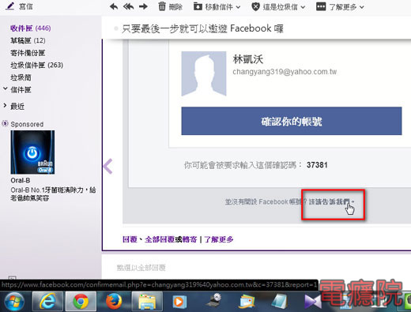Click the purple Visual Studio taskbar icon
This screenshot has height=312, width=411.
[313, 302]
